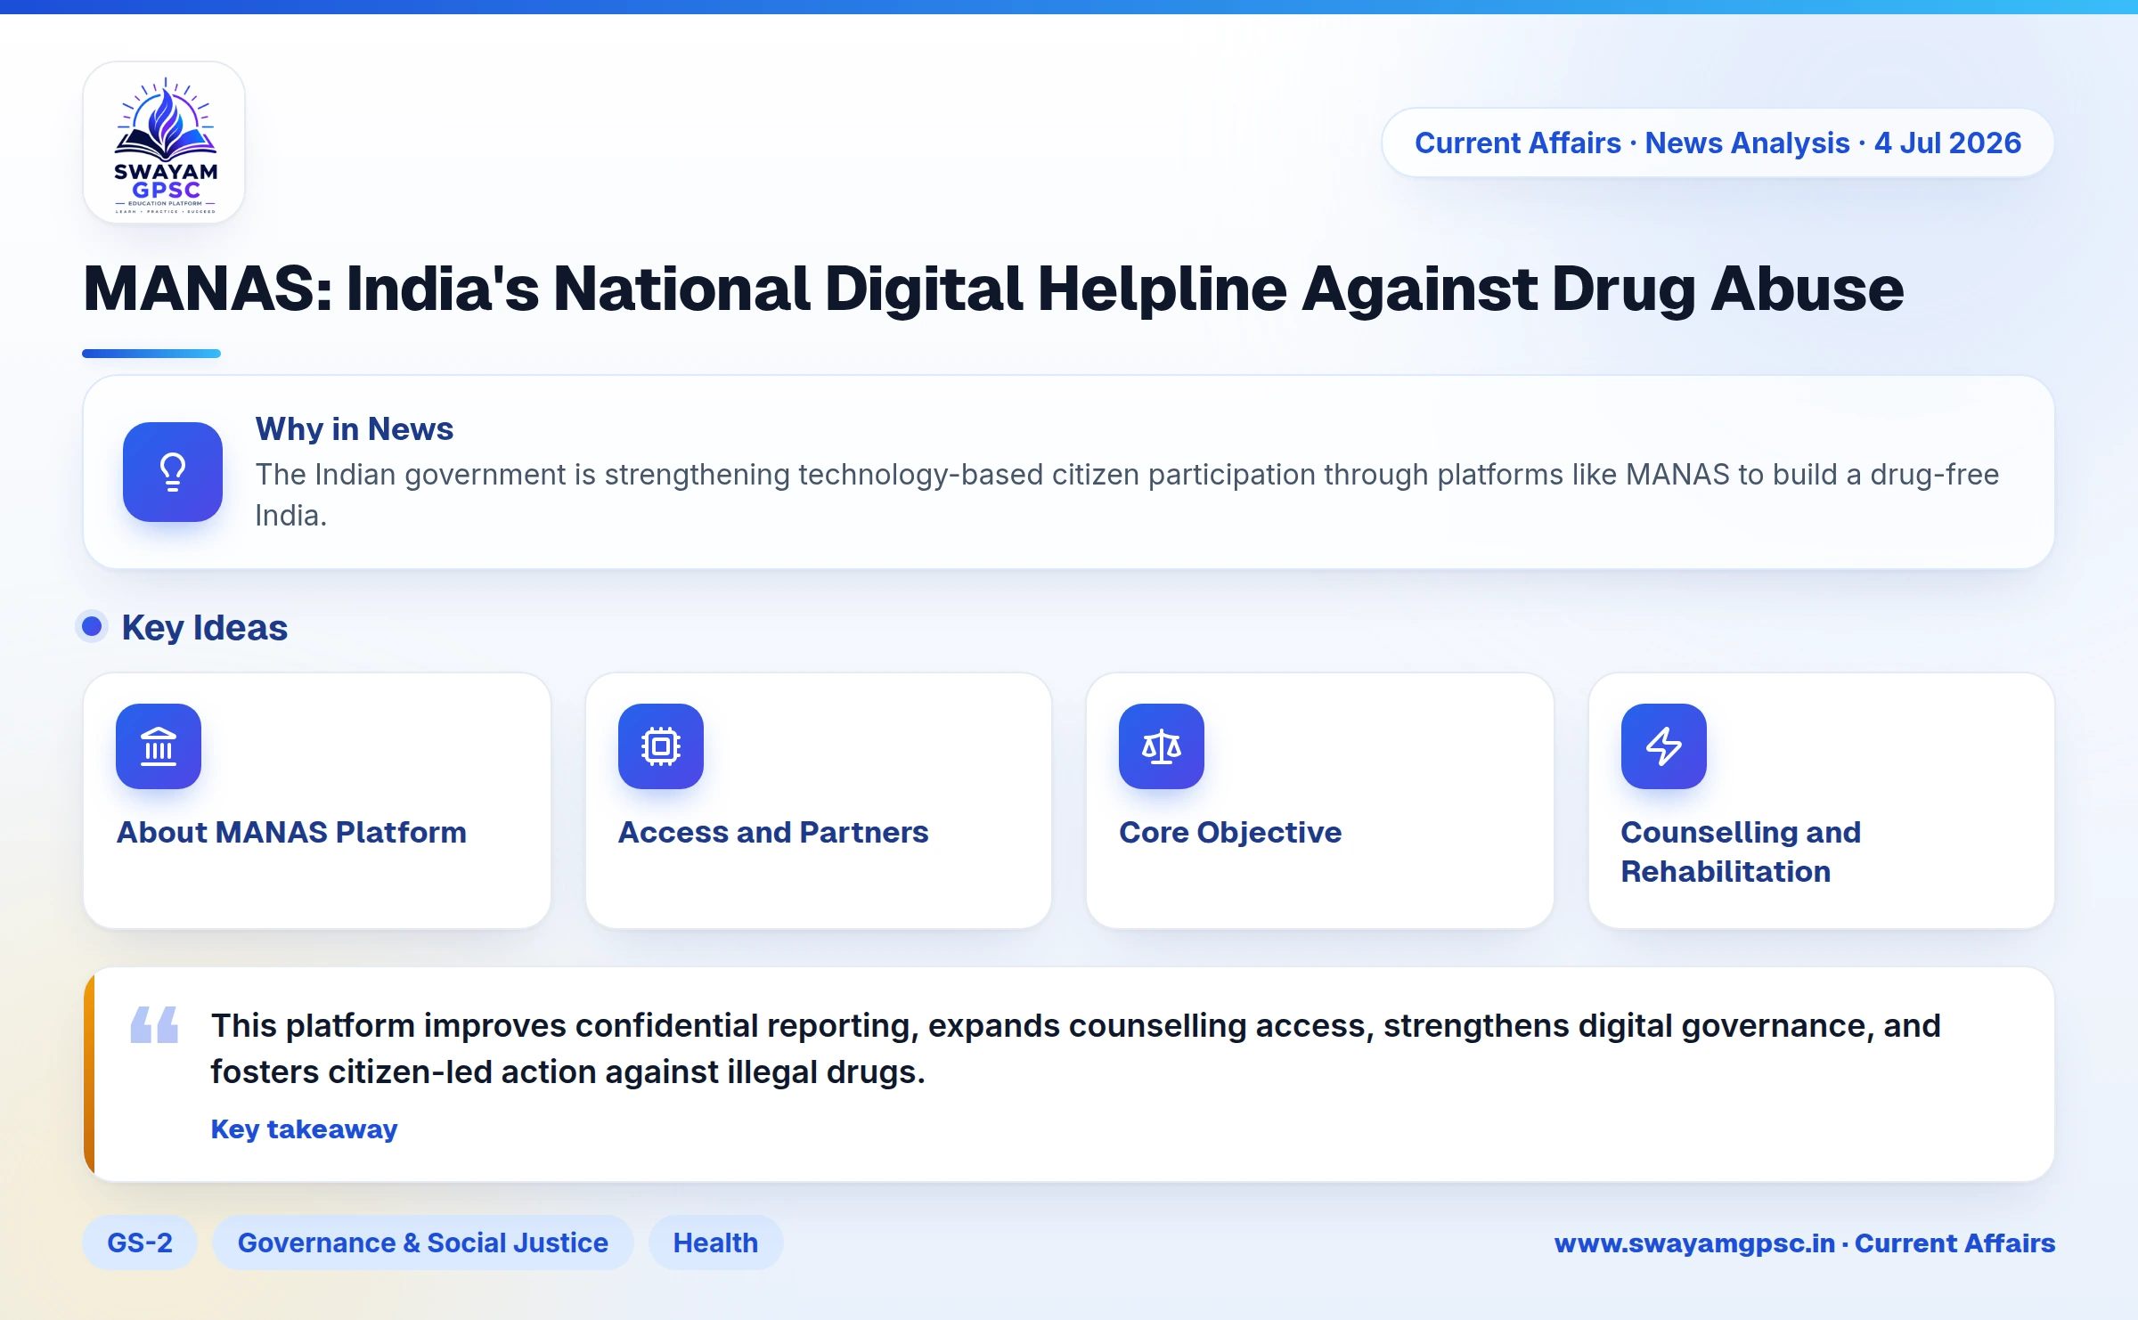Click the Counselling and Rehabilitation card title

click(x=1741, y=851)
